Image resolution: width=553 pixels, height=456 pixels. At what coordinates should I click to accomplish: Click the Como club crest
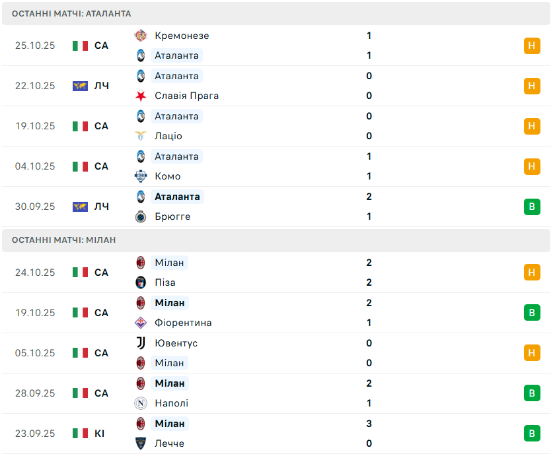[x=140, y=176]
